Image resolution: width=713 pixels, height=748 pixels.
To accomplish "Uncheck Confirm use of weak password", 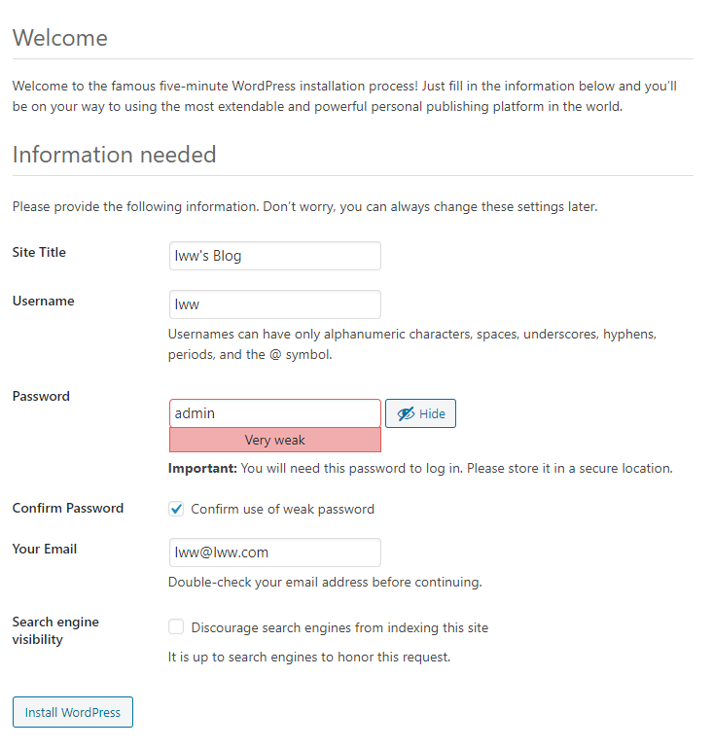I will click(176, 509).
